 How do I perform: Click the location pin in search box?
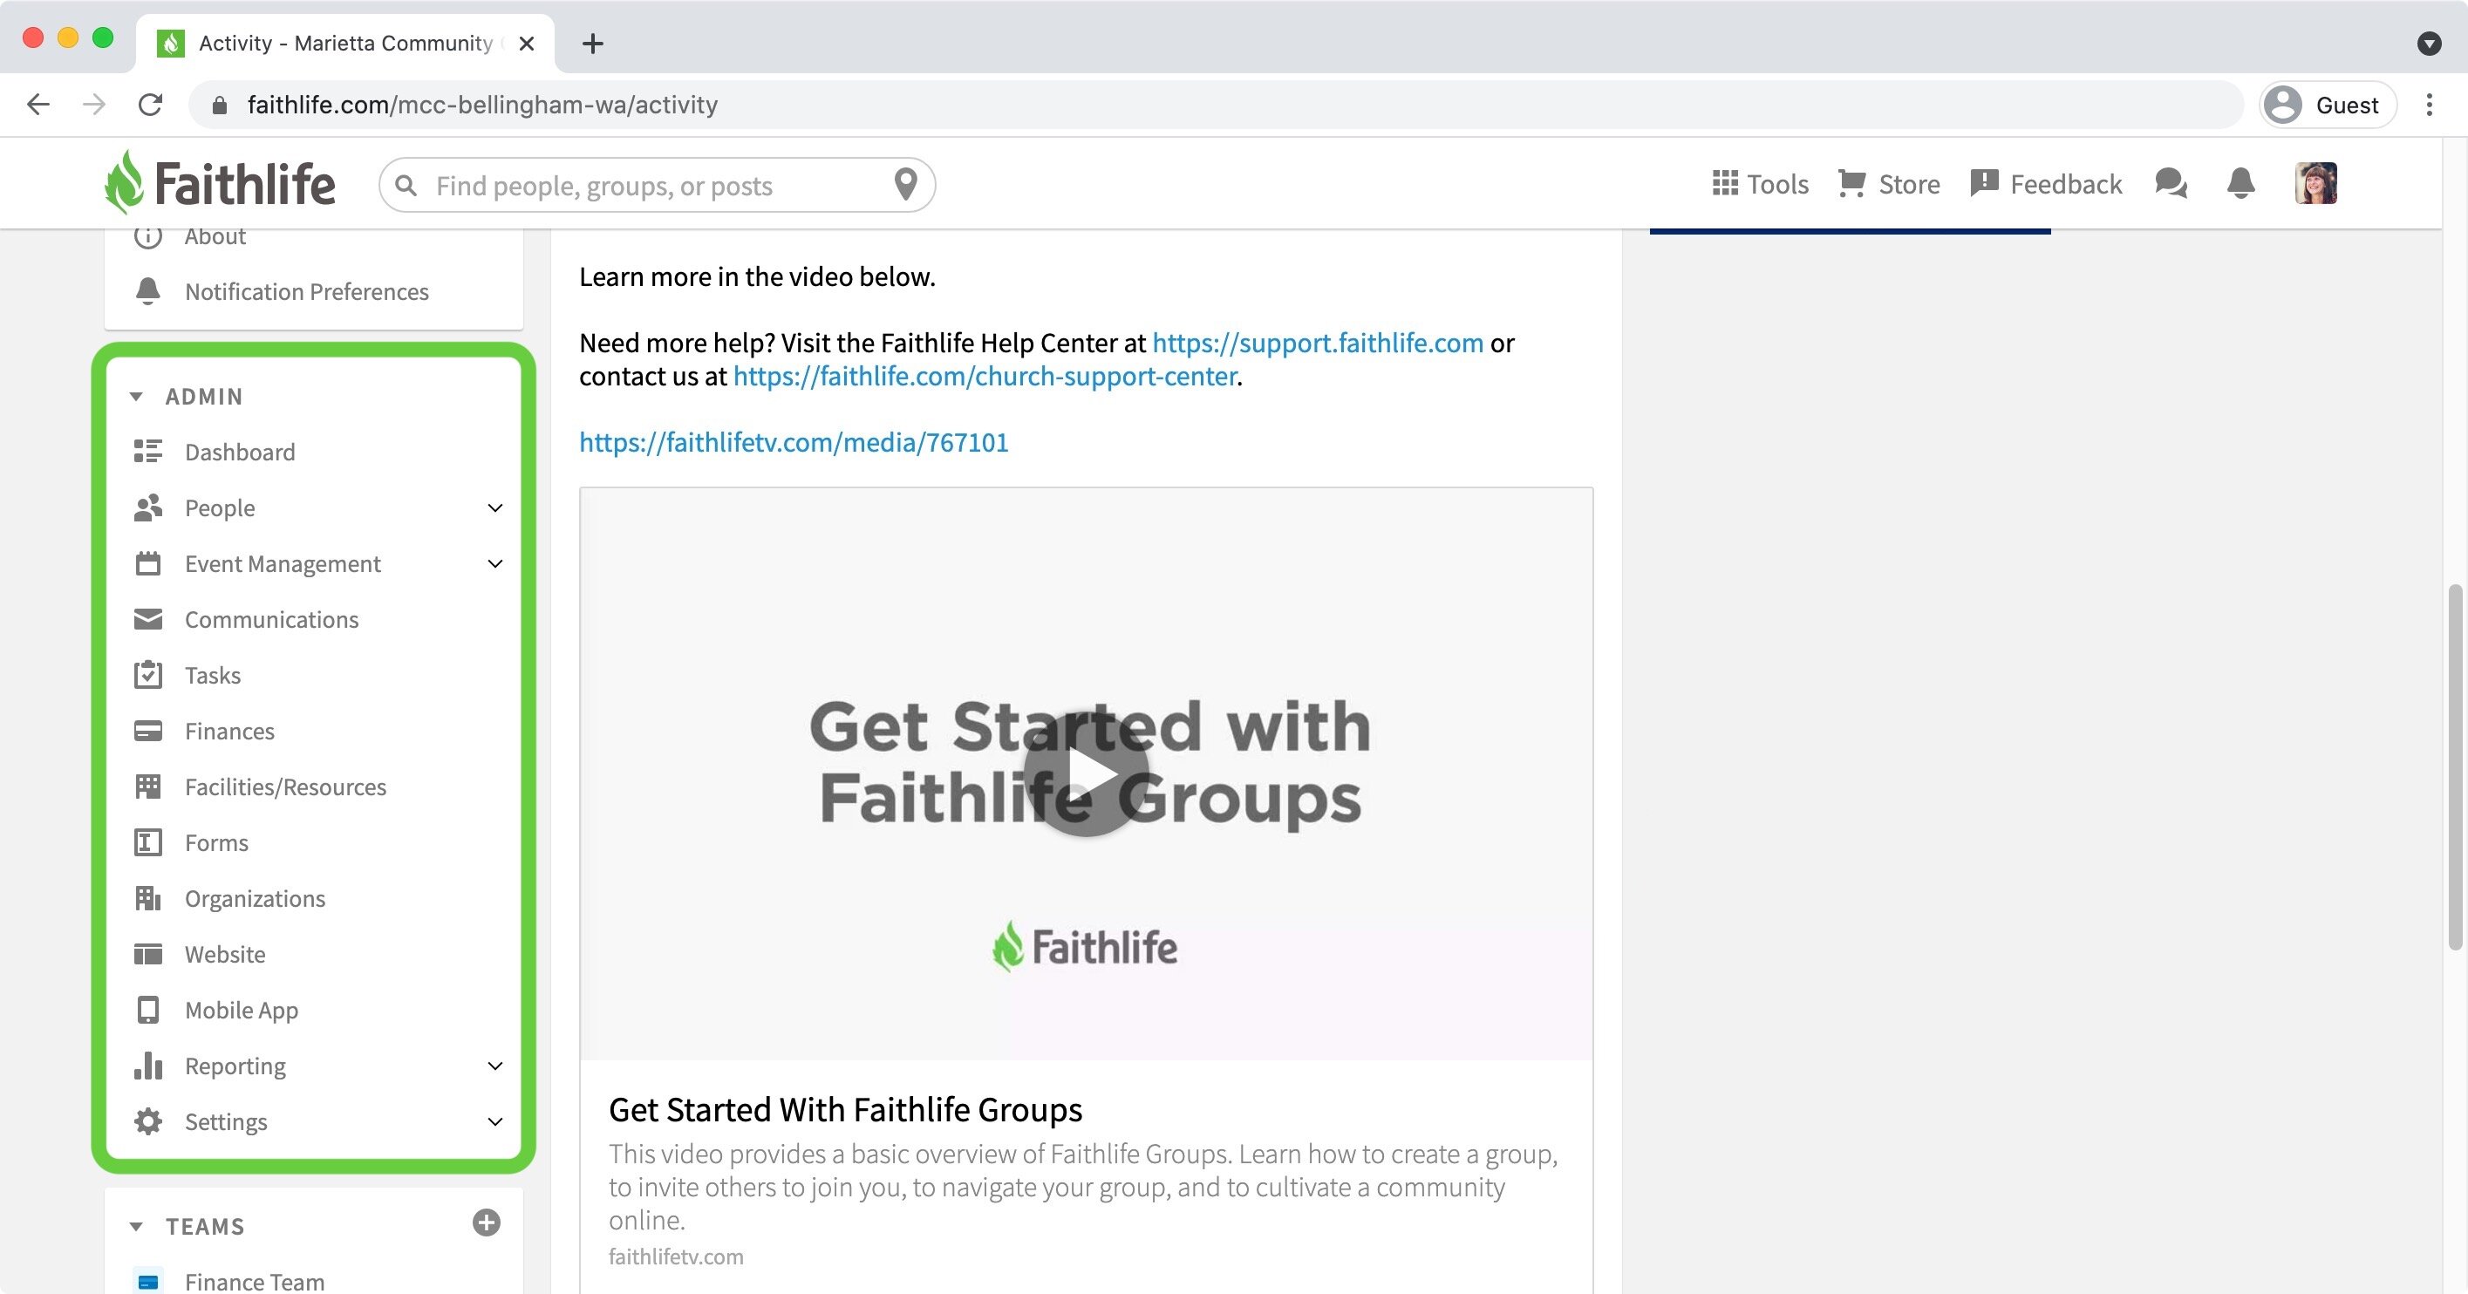pos(905,183)
